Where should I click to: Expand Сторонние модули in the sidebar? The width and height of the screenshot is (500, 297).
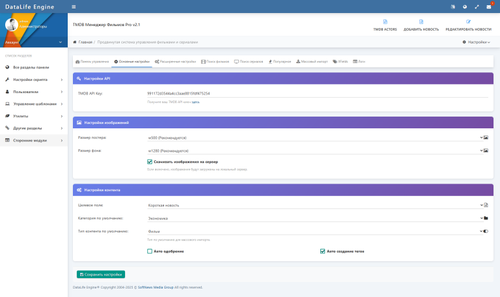(33, 140)
